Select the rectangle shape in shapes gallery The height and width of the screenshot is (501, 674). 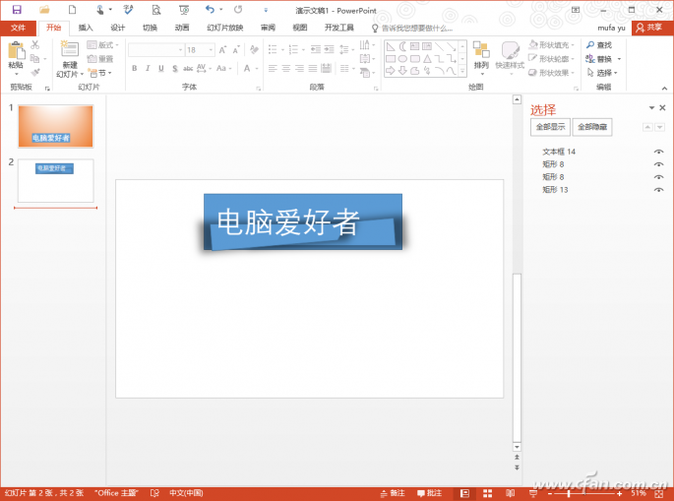click(391, 59)
